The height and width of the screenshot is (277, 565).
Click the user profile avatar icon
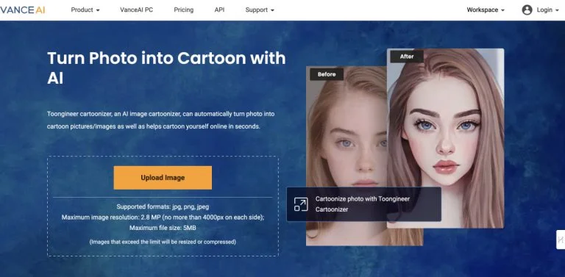[x=527, y=10]
